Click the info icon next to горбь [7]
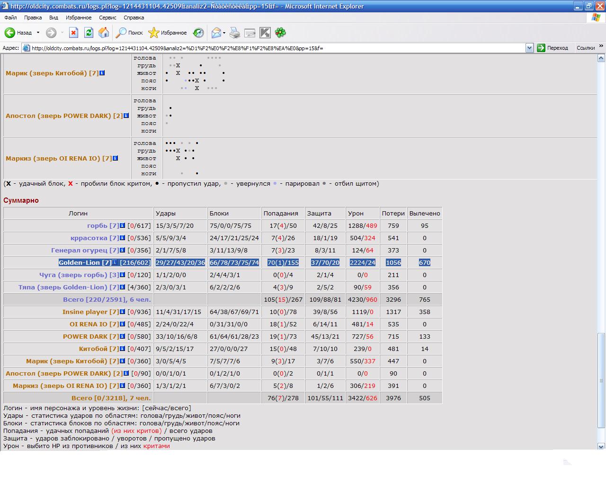This screenshot has height=485, width=606. coord(122,225)
